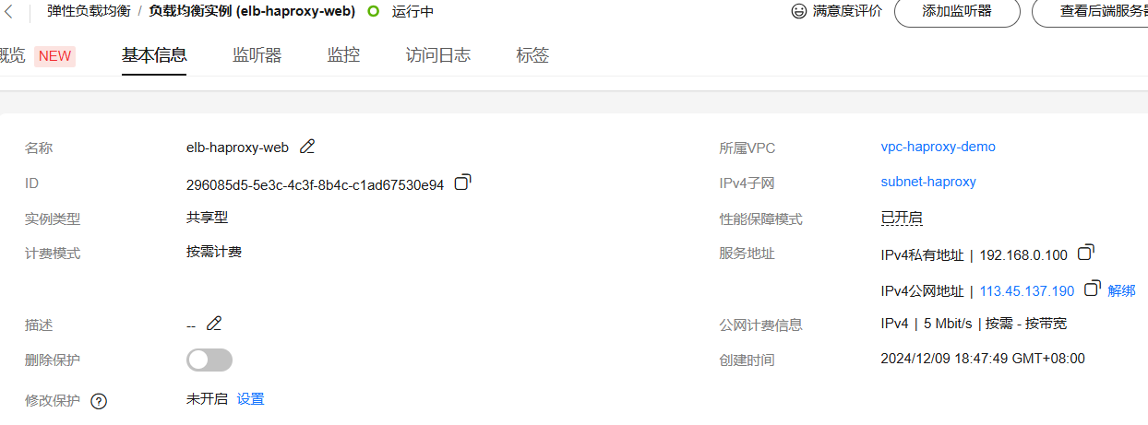Click the 添加监听器 button
Viewport: 1148px width, 425px height.
coord(957,12)
